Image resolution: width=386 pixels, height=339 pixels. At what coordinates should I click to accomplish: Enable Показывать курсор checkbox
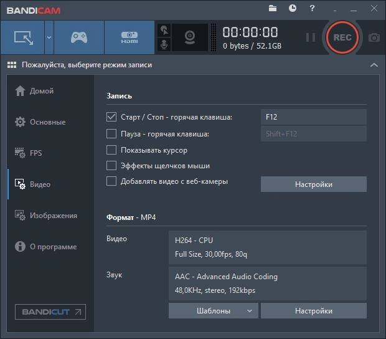point(111,150)
